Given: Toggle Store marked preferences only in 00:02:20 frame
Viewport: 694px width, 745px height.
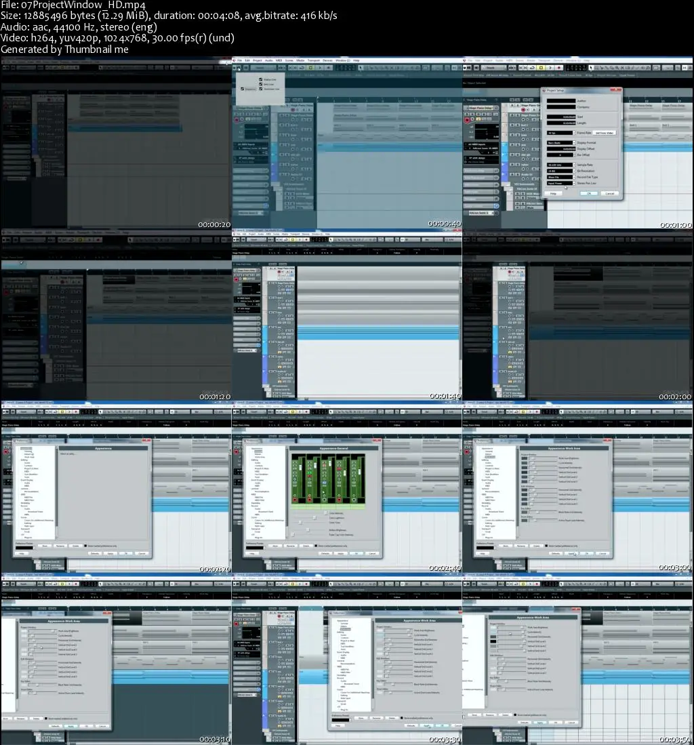Looking at the screenshot, I should 85,546.
